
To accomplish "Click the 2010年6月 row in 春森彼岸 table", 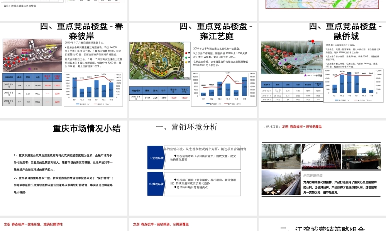I will pos(32,94).
